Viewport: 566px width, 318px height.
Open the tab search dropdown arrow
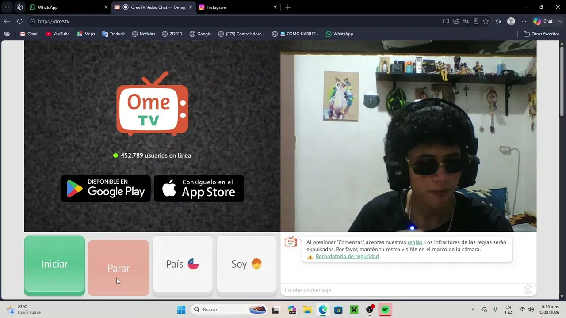[7, 7]
